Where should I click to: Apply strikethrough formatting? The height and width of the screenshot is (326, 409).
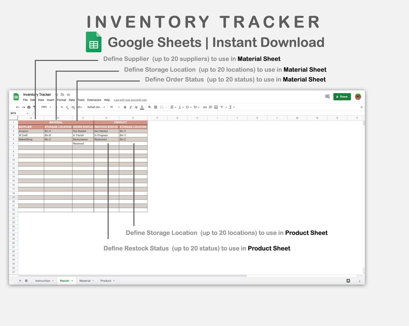136,107
